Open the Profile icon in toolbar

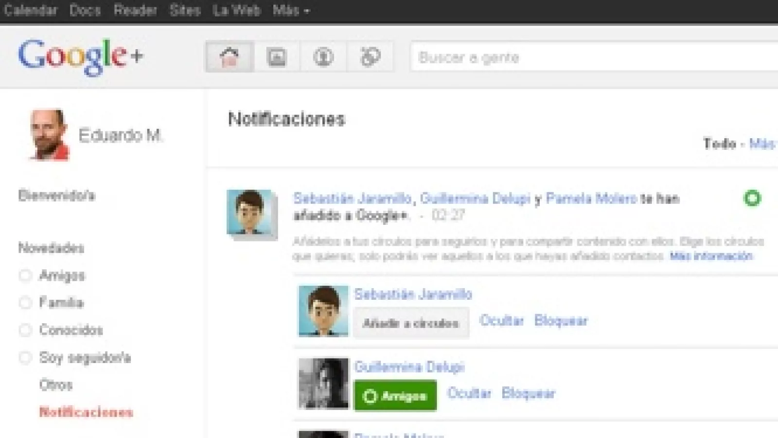pos(323,57)
